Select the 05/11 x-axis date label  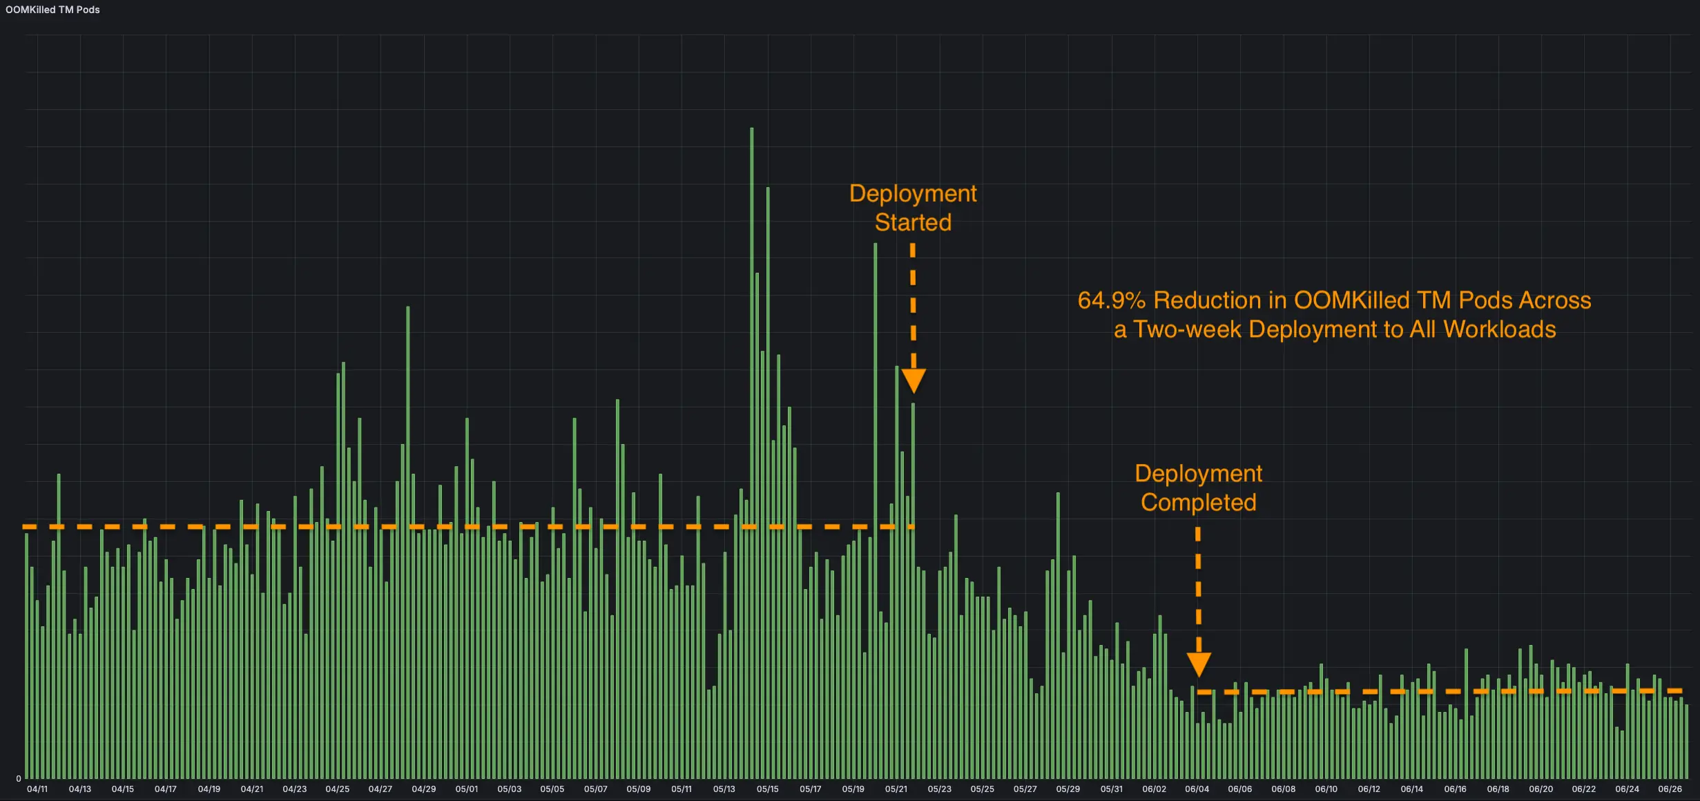[682, 789]
